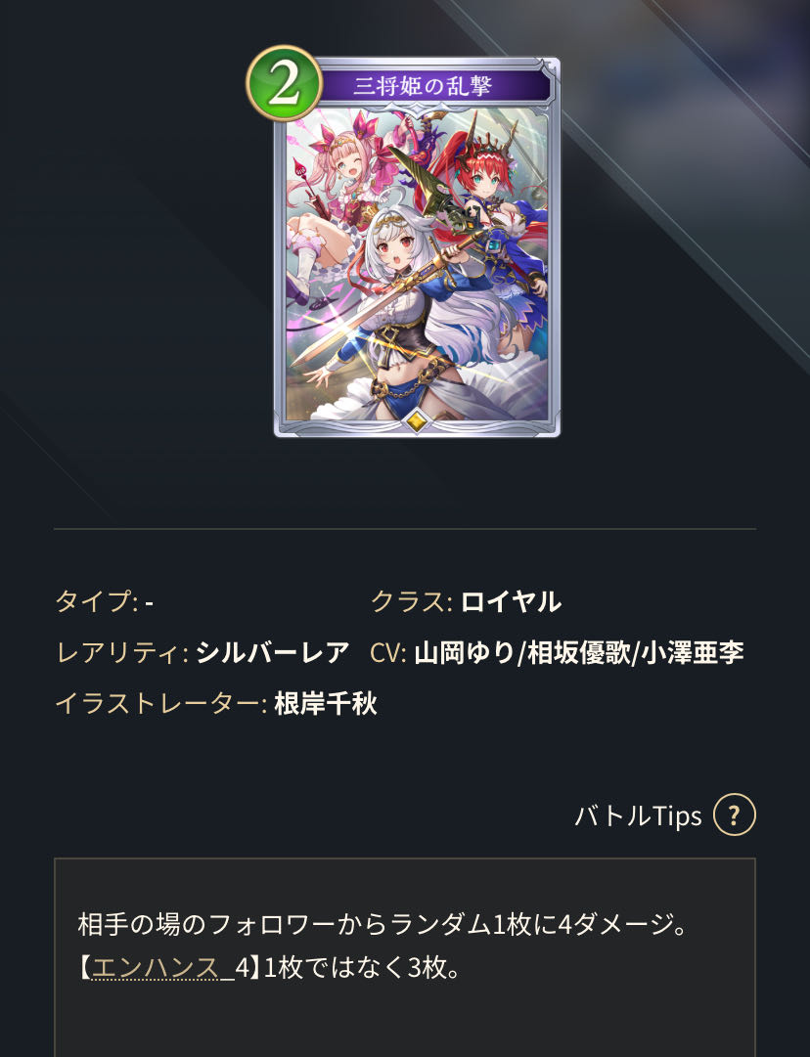Click the card ability description text box

pyautogui.click(x=405, y=957)
